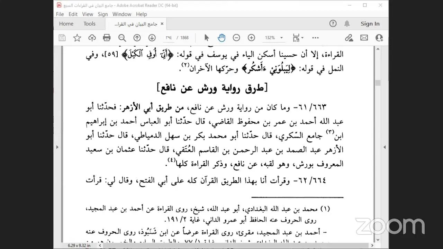Click the vertical scrollbar thumb
The width and height of the screenshot is (443, 249).
click(378, 83)
